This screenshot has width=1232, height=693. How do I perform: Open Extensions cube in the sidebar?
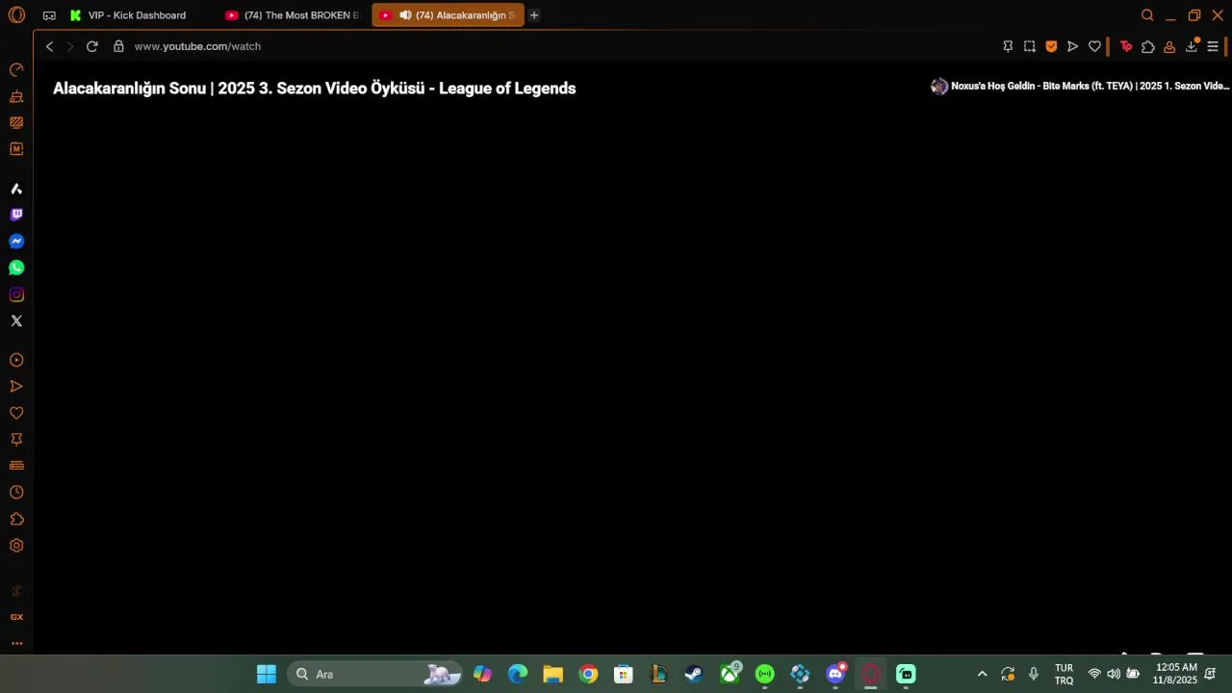[16, 519]
